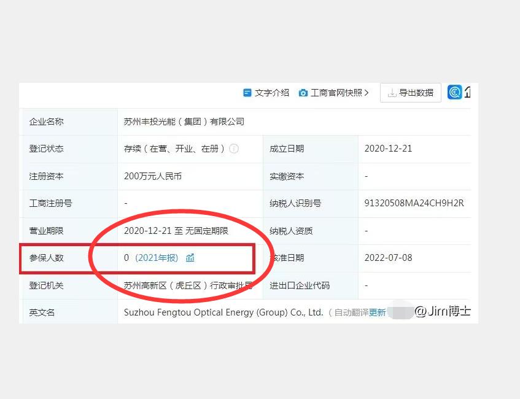
Task: Click the establishment date 2020-12-21 value
Action: click(389, 149)
